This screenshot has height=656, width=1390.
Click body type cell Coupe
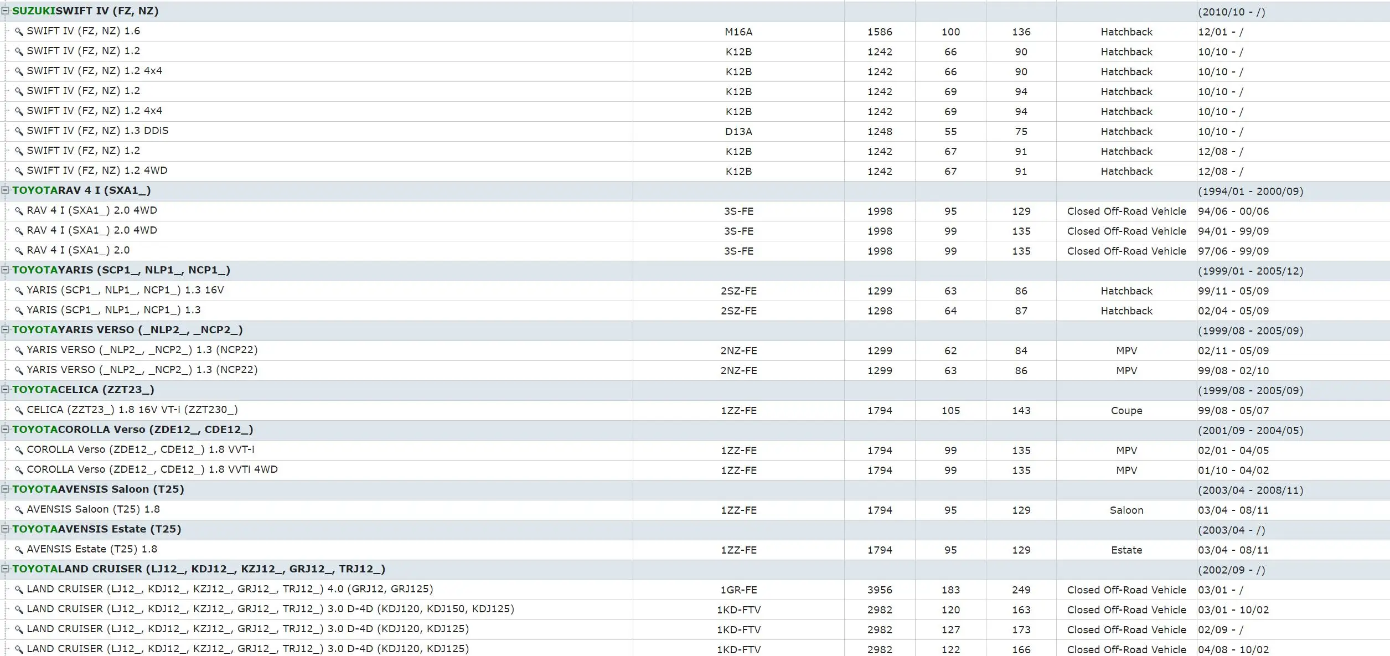1127,411
